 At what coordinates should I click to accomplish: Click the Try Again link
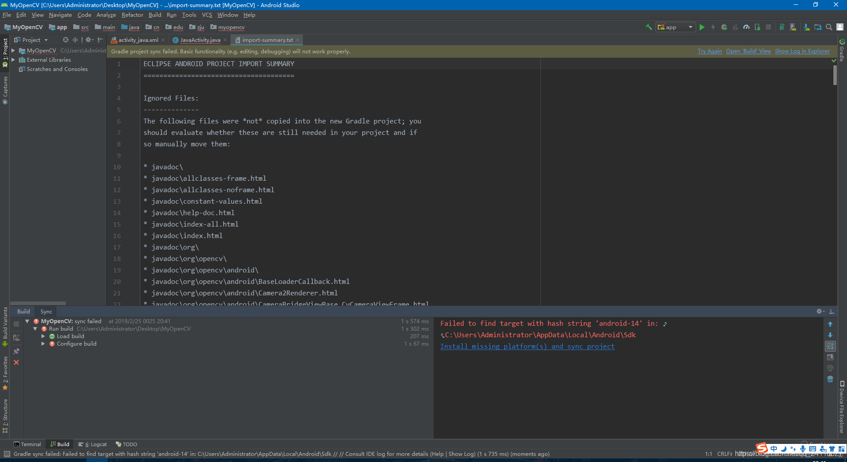click(x=710, y=51)
